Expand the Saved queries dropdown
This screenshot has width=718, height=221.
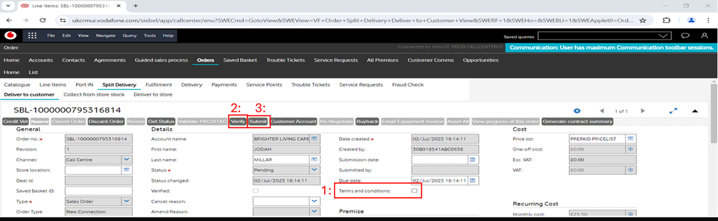point(664,36)
